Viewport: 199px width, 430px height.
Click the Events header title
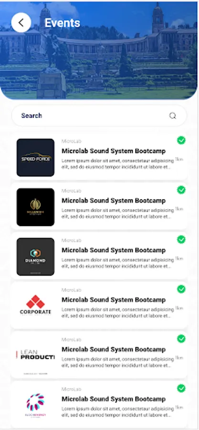[x=63, y=23]
